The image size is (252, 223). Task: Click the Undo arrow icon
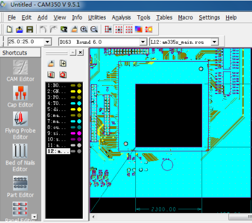click(x=43, y=29)
